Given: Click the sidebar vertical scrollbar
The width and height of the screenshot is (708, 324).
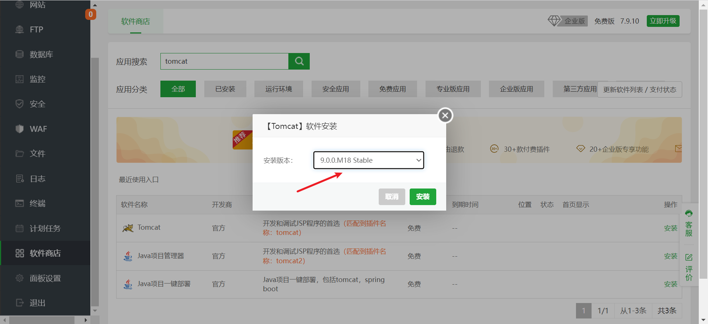Looking at the screenshot, I should (x=95, y=182).
